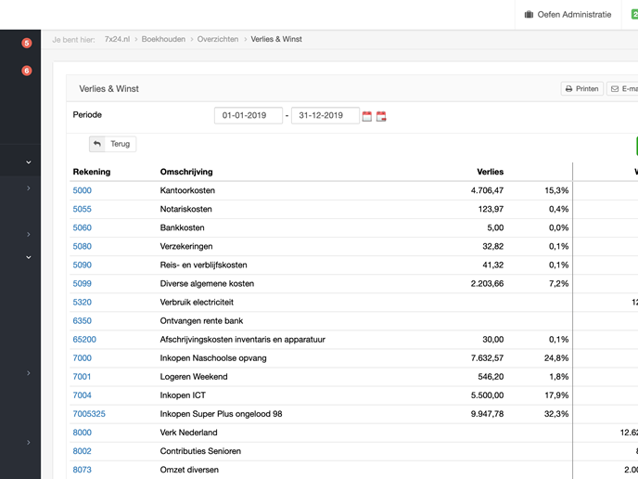Viewport: 638px width, 479px height.
Task: Click the Printen button
Action: pyautogui.click(x=582, y=89)
